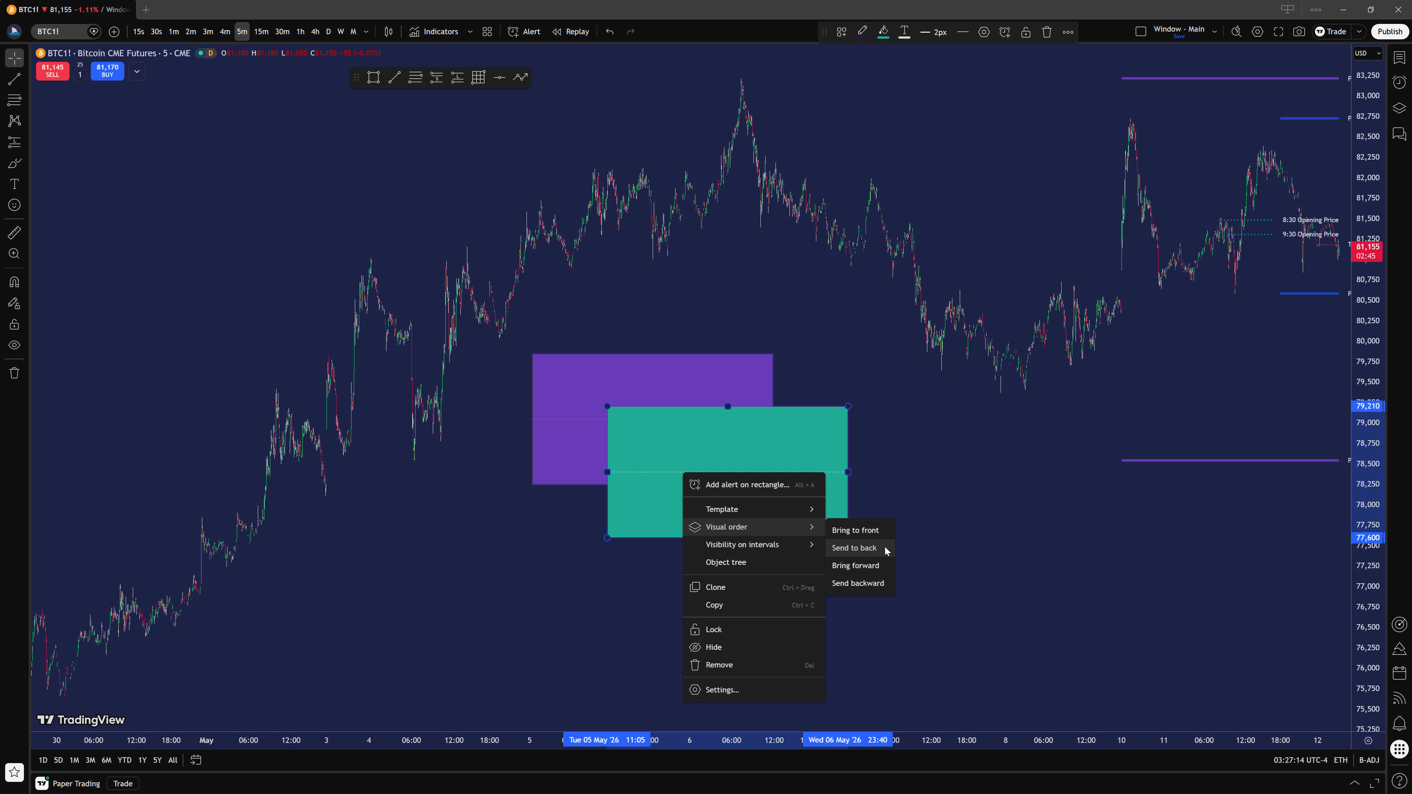Expand the timeframe interval dropdown
1412x794 pixels.
point(366,32)
